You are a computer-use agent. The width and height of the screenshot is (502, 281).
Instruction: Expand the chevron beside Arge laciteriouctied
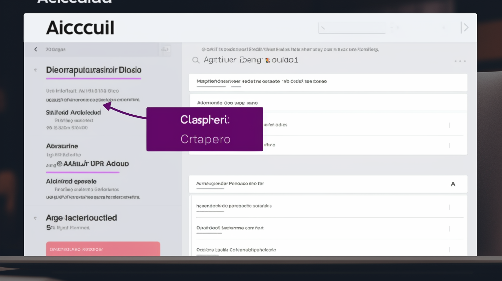point(35,218)
